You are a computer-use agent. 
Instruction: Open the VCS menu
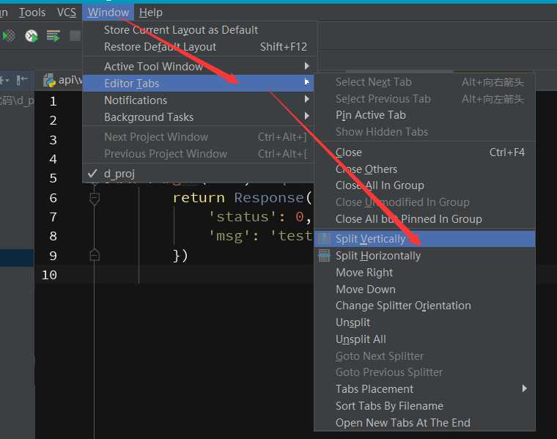coord(67,12)
